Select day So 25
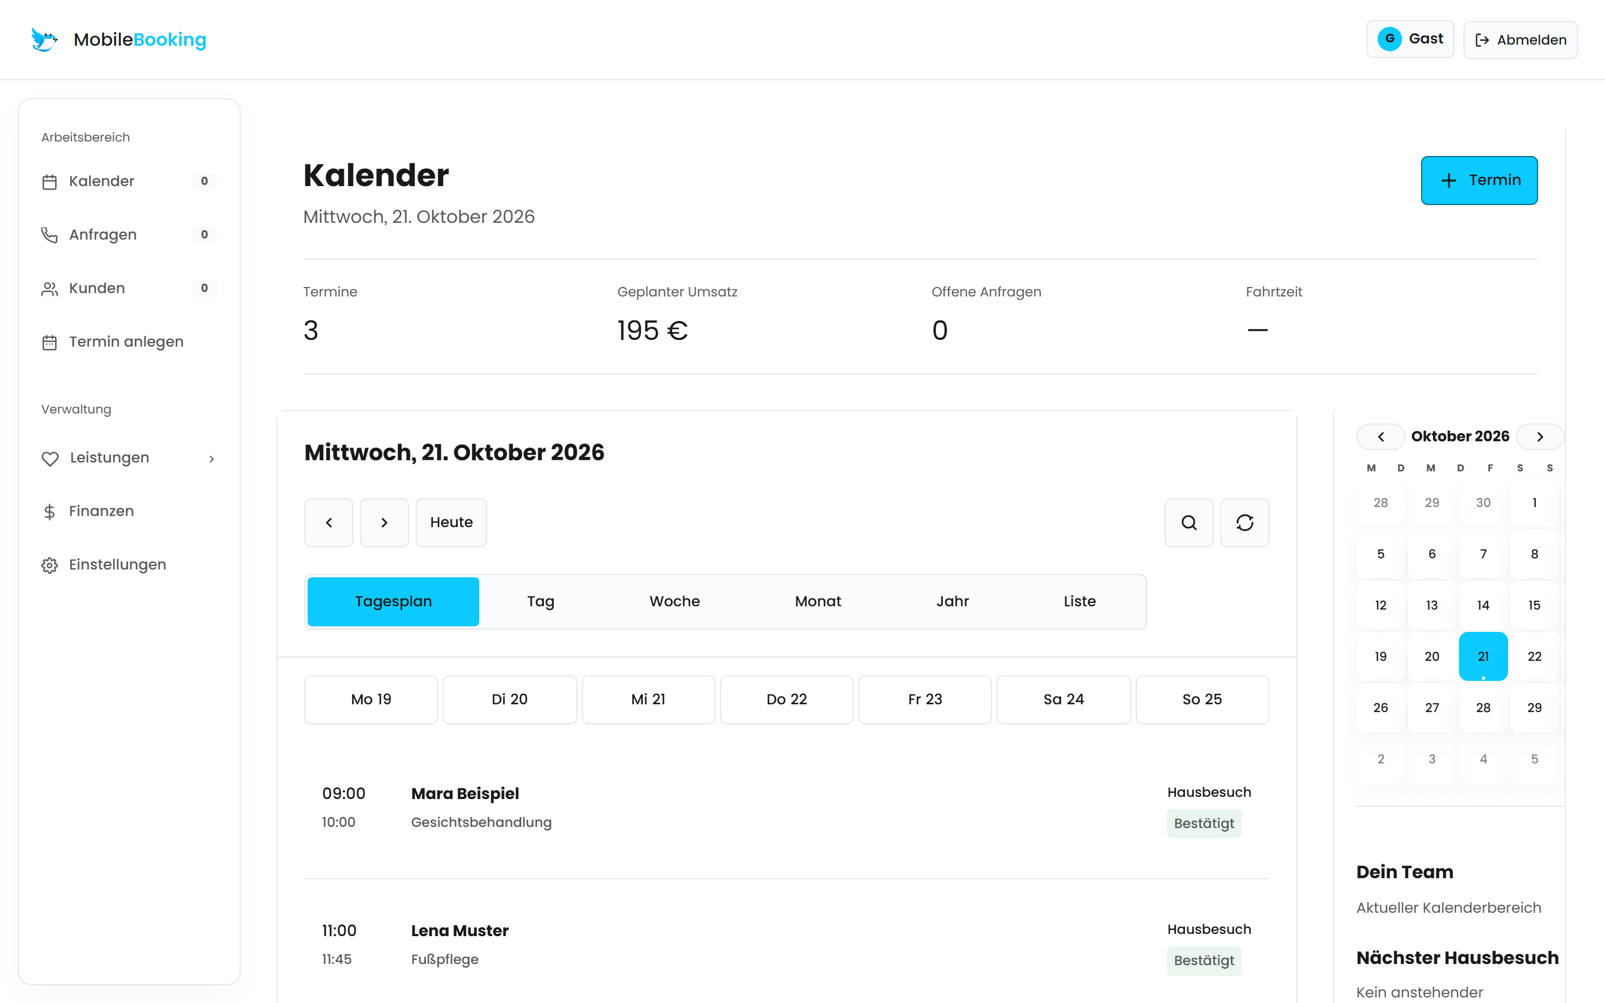 [1202, 700]
